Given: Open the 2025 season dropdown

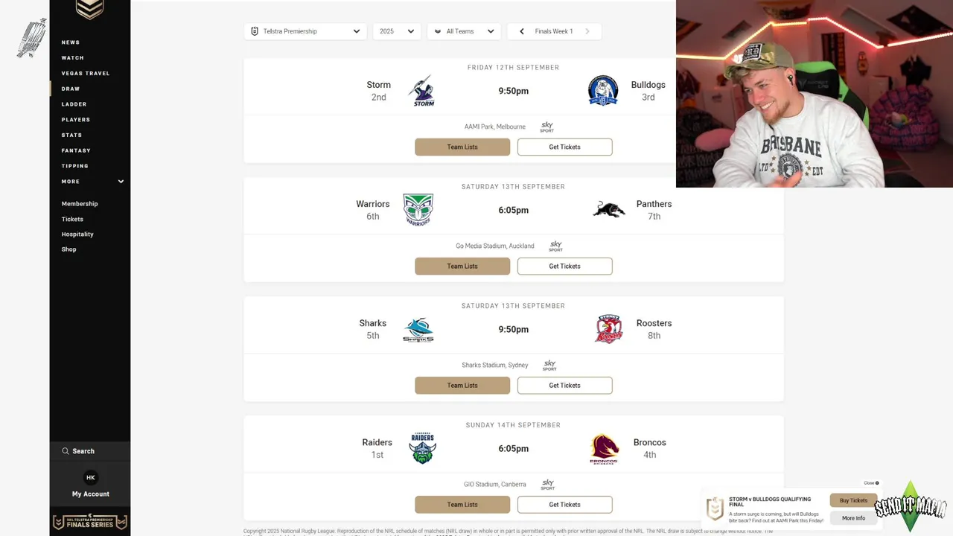Looking at the screenshot, I should 396,31.
